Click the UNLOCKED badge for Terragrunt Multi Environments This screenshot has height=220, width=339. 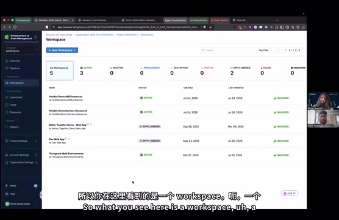281,155
